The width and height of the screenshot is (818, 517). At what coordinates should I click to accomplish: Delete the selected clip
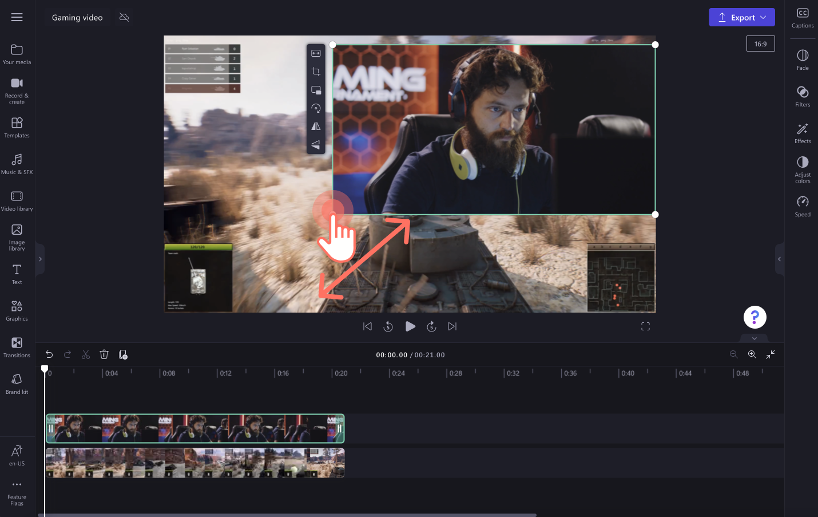(104, 354)
